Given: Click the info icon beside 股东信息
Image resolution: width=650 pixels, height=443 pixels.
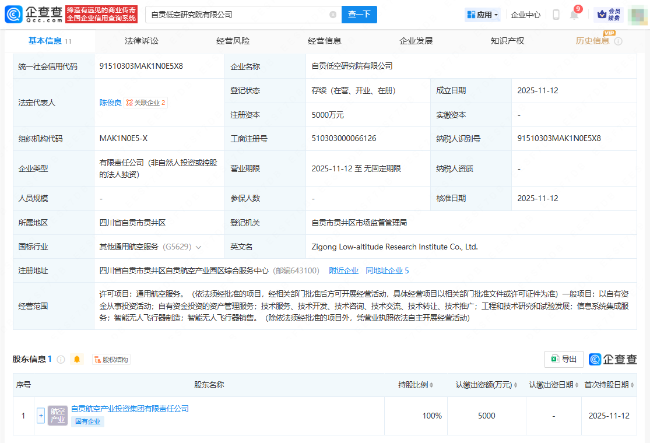Looking at the screenshot, I should (x=61, y=360).
